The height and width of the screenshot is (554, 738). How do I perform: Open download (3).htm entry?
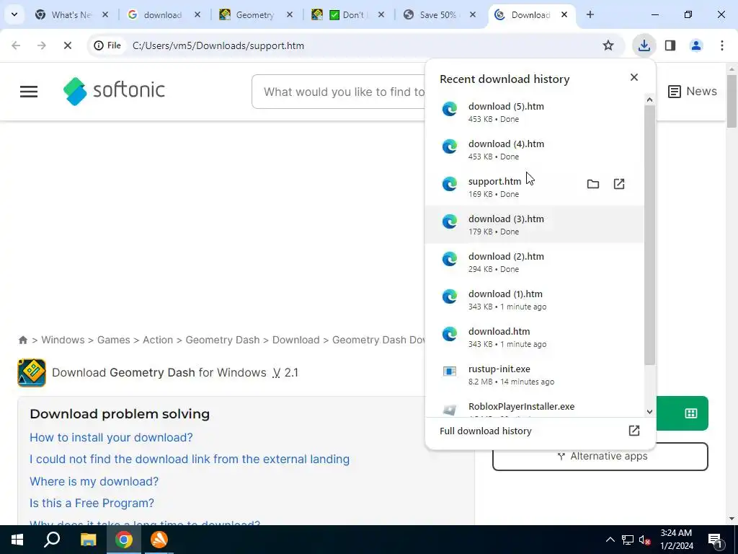point(534,224)
